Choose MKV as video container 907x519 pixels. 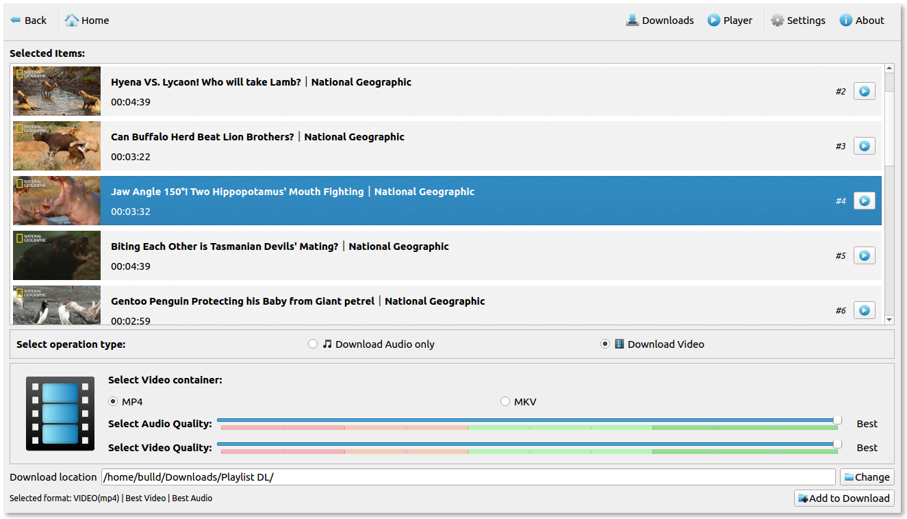click(x=505, y=402)
